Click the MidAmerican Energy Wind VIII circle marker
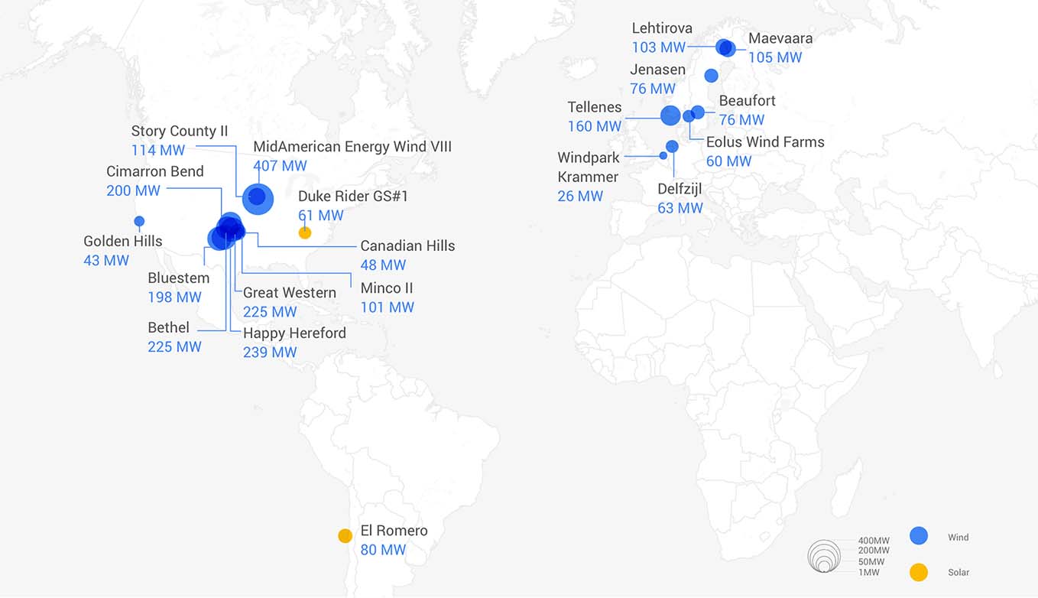1038x598 pixels. tap(258, 199)
